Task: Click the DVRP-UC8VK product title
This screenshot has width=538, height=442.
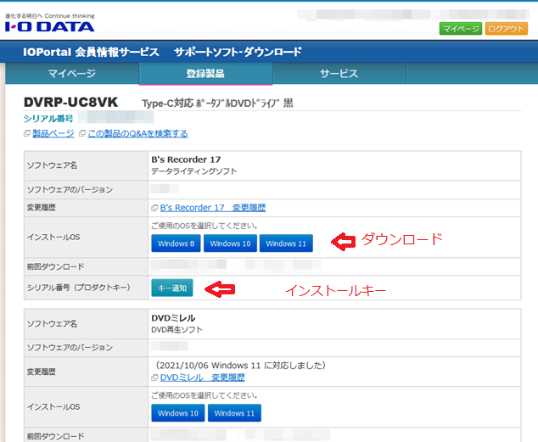Action: pos(70,102)
